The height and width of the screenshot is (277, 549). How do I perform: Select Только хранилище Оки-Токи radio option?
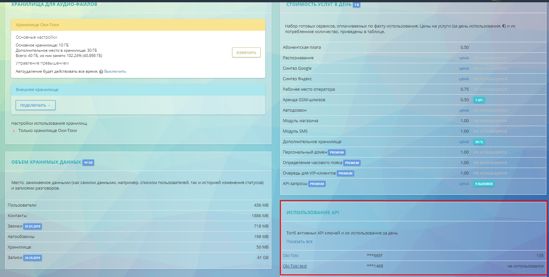click(14, 131)
